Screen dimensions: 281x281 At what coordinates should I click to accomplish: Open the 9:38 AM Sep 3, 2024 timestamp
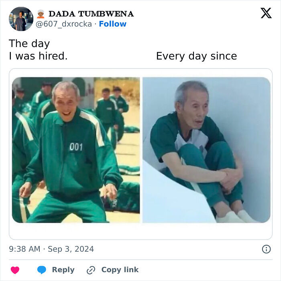click(51, 249)
